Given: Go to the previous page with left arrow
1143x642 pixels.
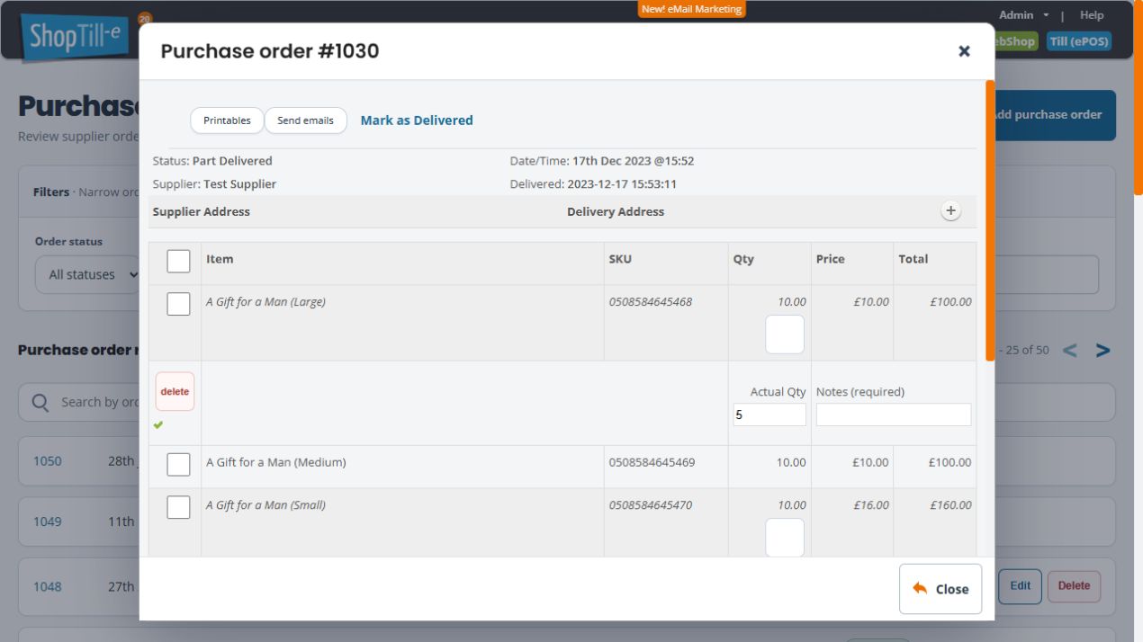Looking at the screenshot, I should tap(1069, 351).
